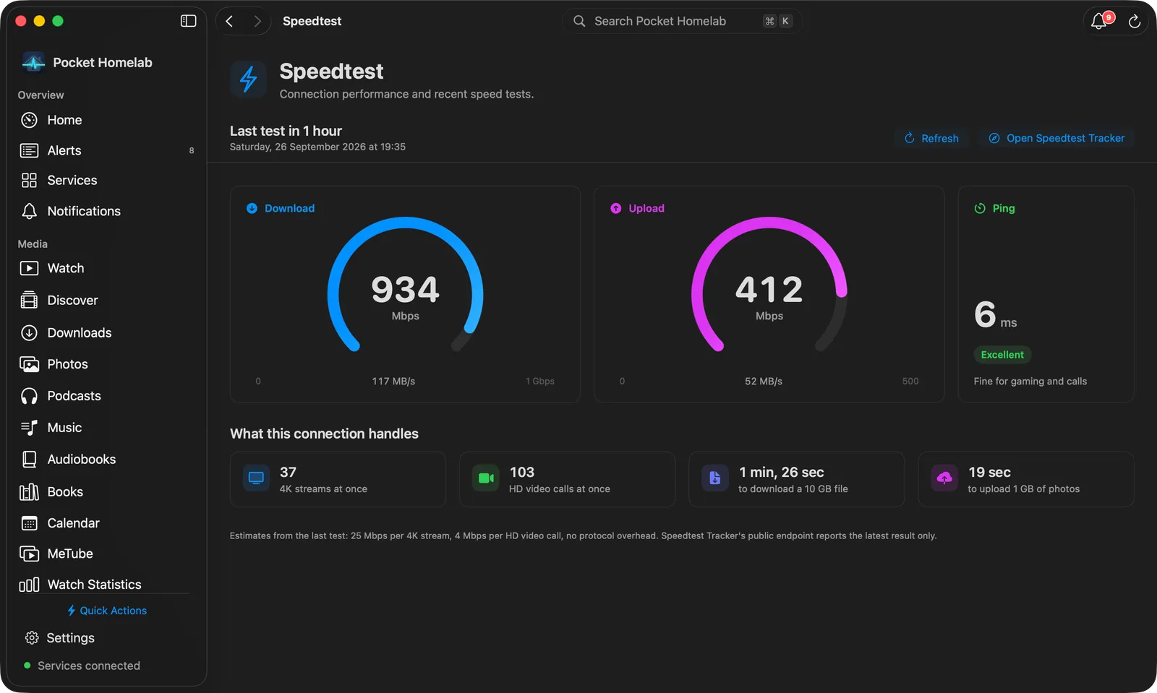
Task: Click the download file icon tile
Action: (x=714, y=478)
